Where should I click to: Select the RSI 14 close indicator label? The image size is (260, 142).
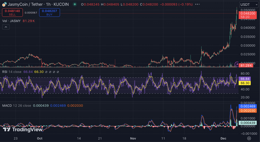pyautogui.click(x=12, y=72)
